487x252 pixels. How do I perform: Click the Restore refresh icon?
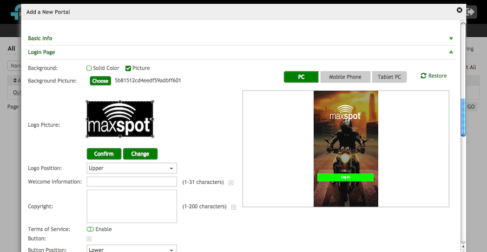coord(423,76)
